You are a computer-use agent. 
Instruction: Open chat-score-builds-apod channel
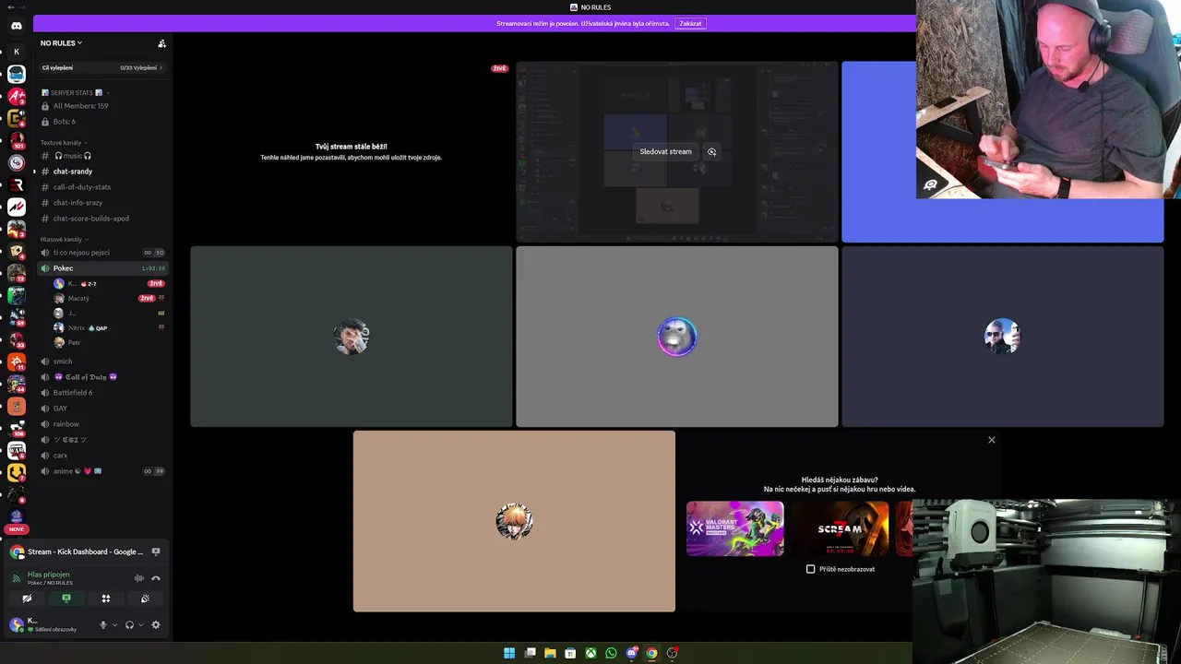point(101,219)
